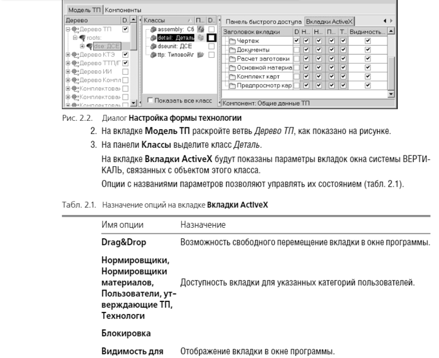Click the Комплект карт folder icon
The width and height of the screenshot is (439, 358).
tap(232, 77)
